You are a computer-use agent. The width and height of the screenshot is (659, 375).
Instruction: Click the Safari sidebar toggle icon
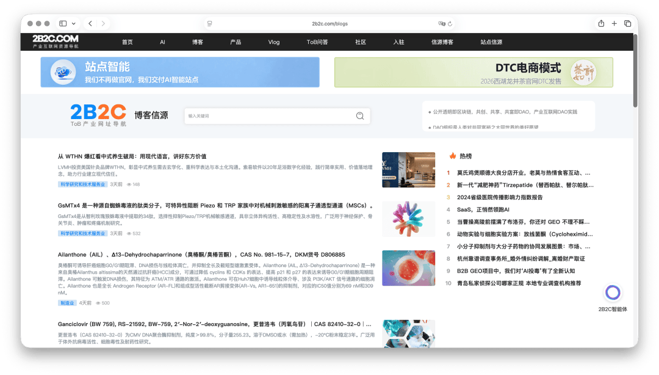[63, 24]
